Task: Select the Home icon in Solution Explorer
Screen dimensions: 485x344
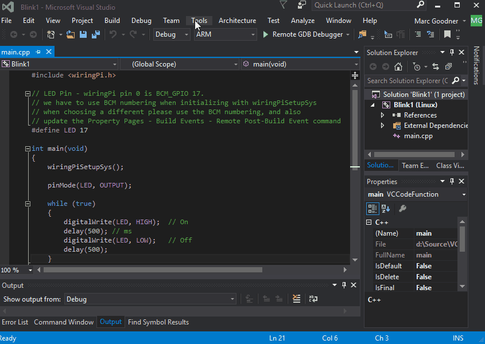Action: (x=399, y=66)
